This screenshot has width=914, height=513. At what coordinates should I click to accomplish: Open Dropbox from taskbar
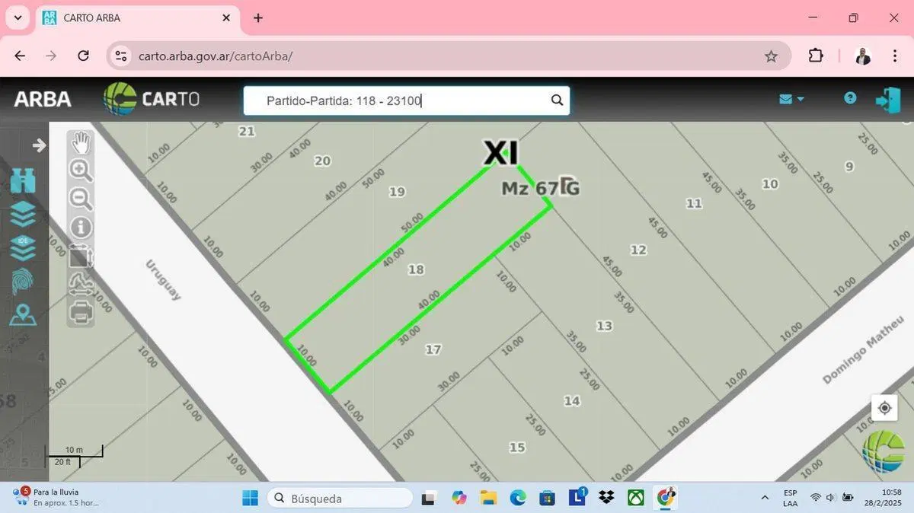(x=606, y=498)
